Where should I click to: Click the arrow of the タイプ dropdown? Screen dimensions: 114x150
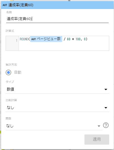[106, 89]
